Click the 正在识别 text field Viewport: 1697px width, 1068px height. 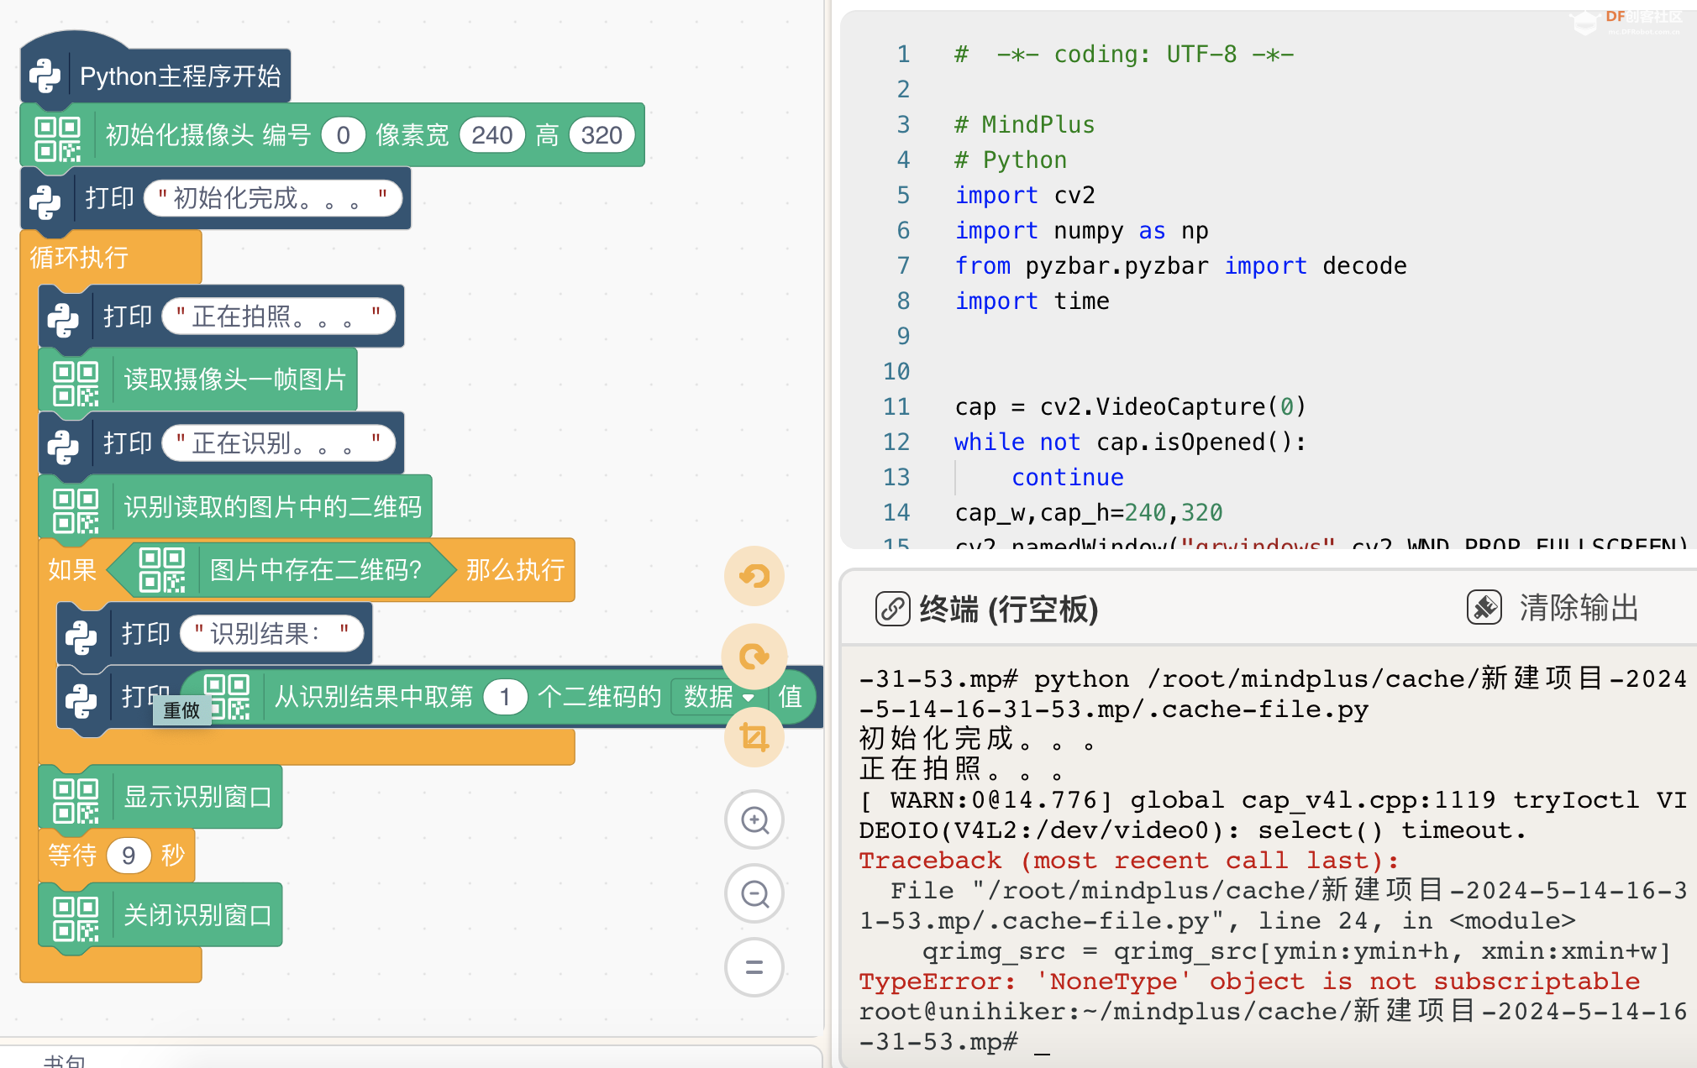click(x=278, y=443)
